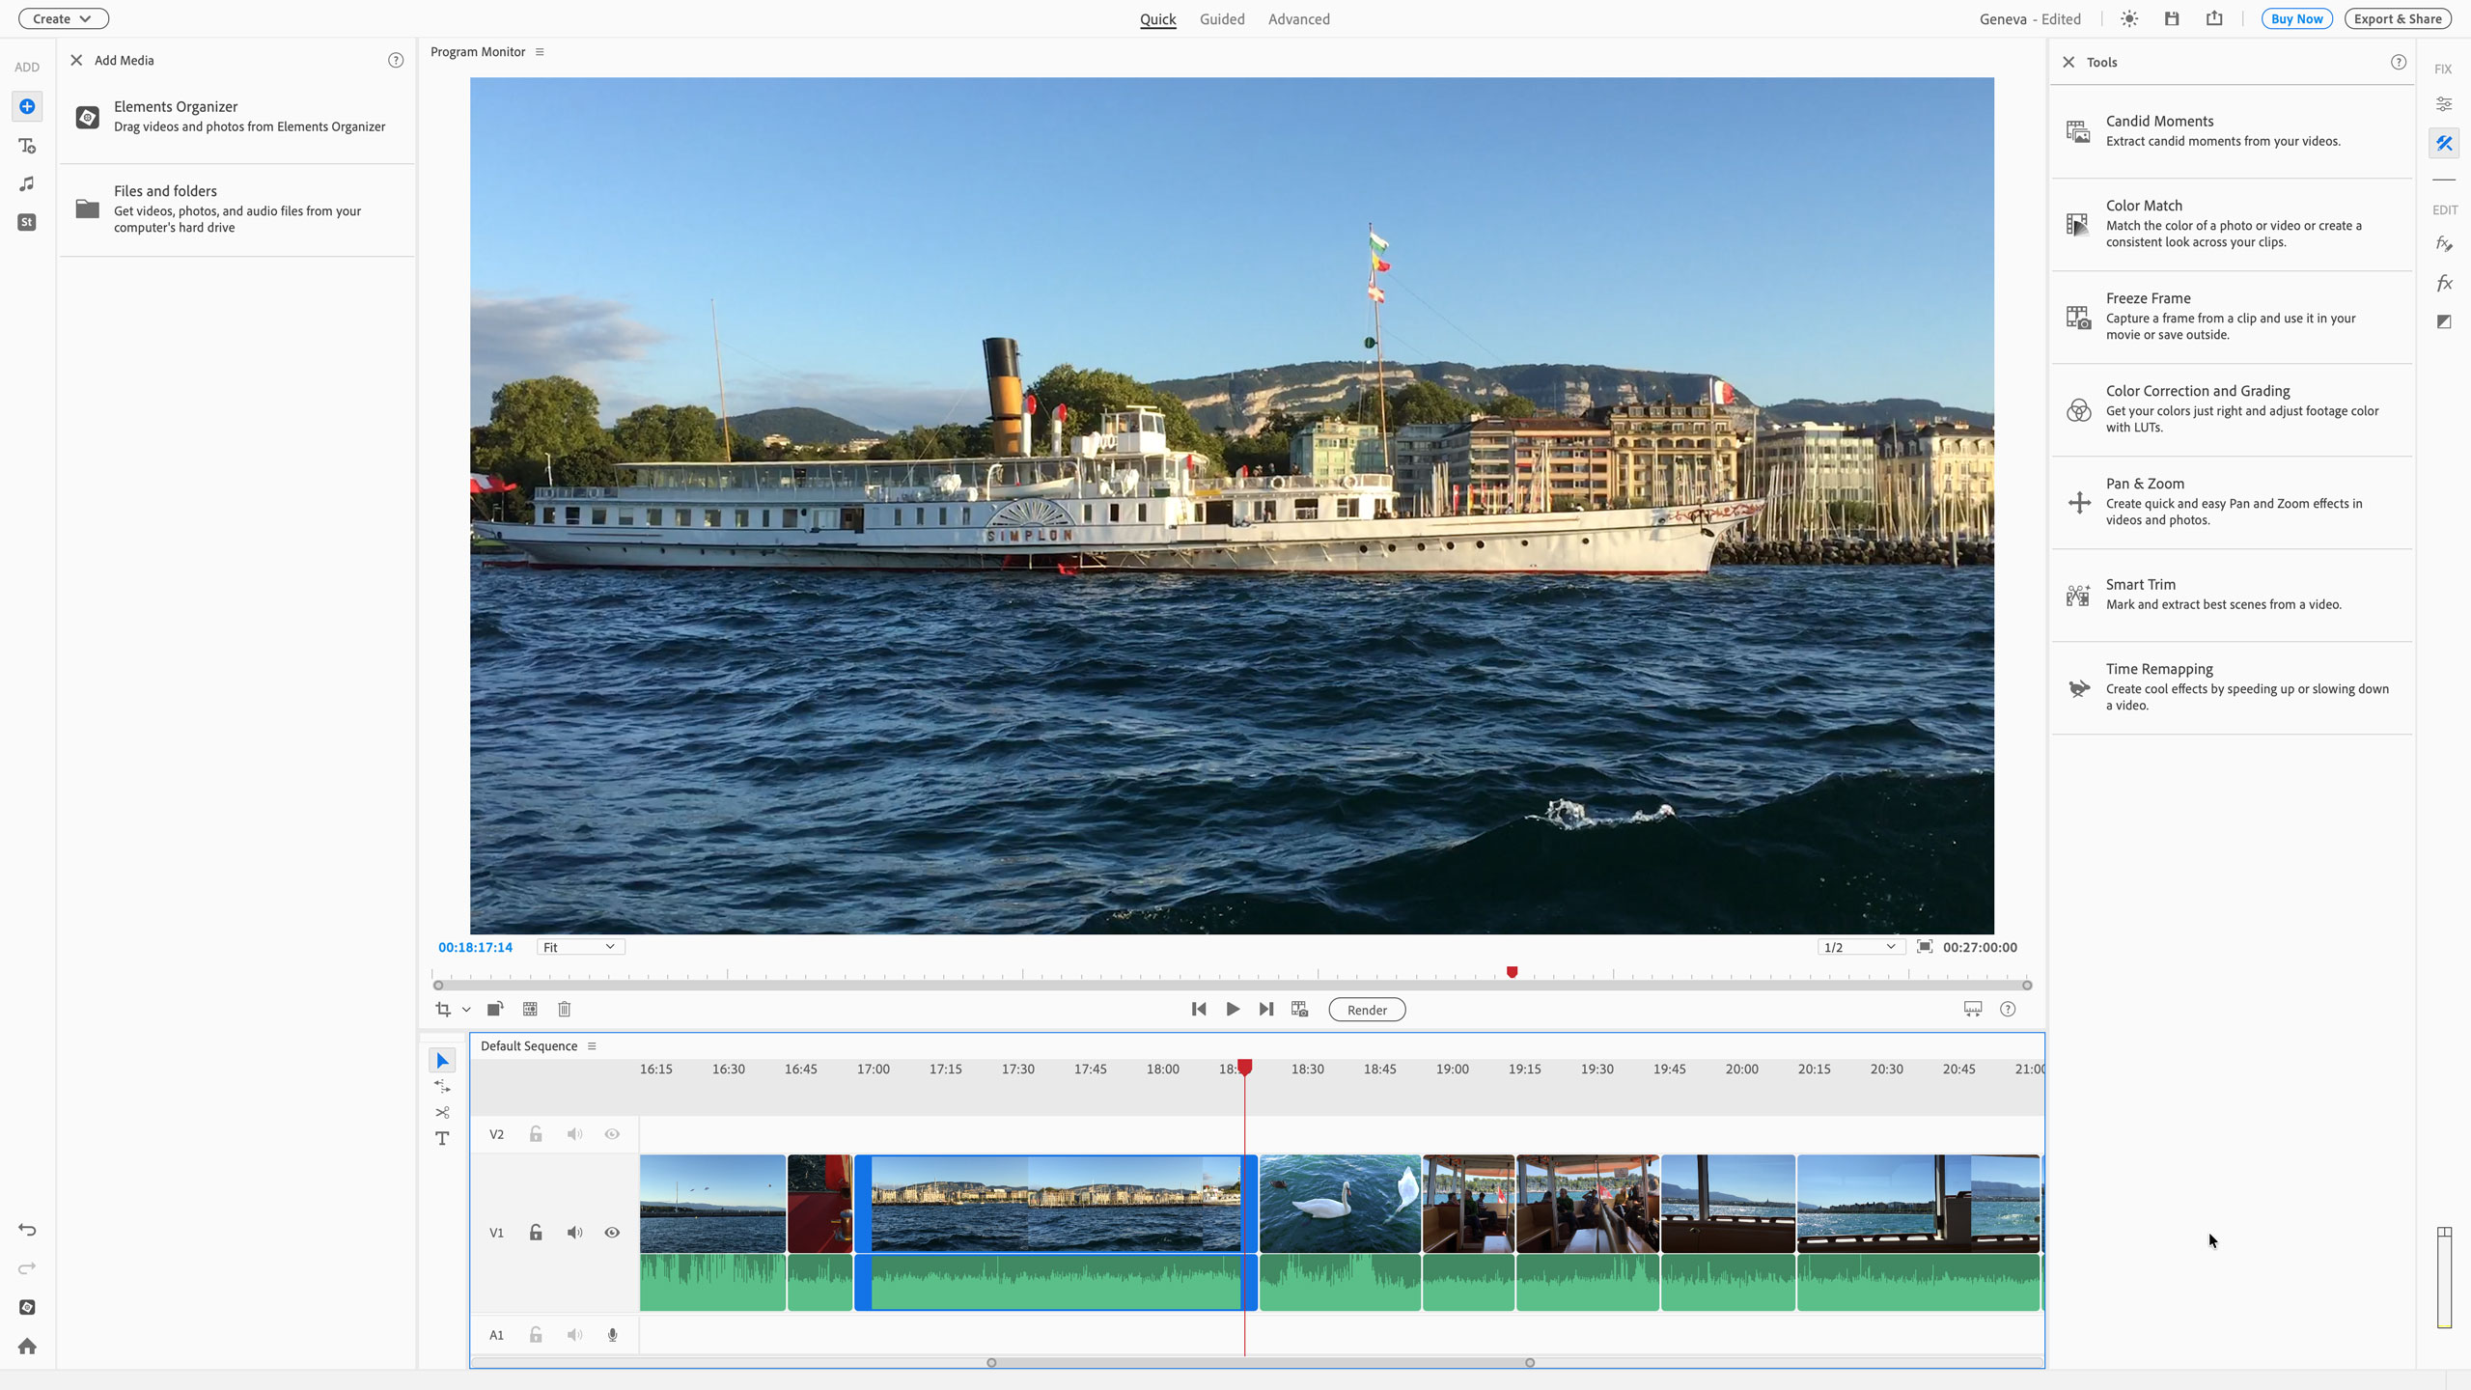The width and height of the screenshot is (2471, 1390).
Task: Toggle A1 microphone voice-over recording
Action: click(x=612, y=1335)
